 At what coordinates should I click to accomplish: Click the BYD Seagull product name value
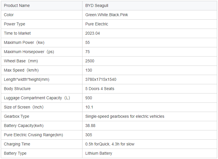tap(97, 5)
